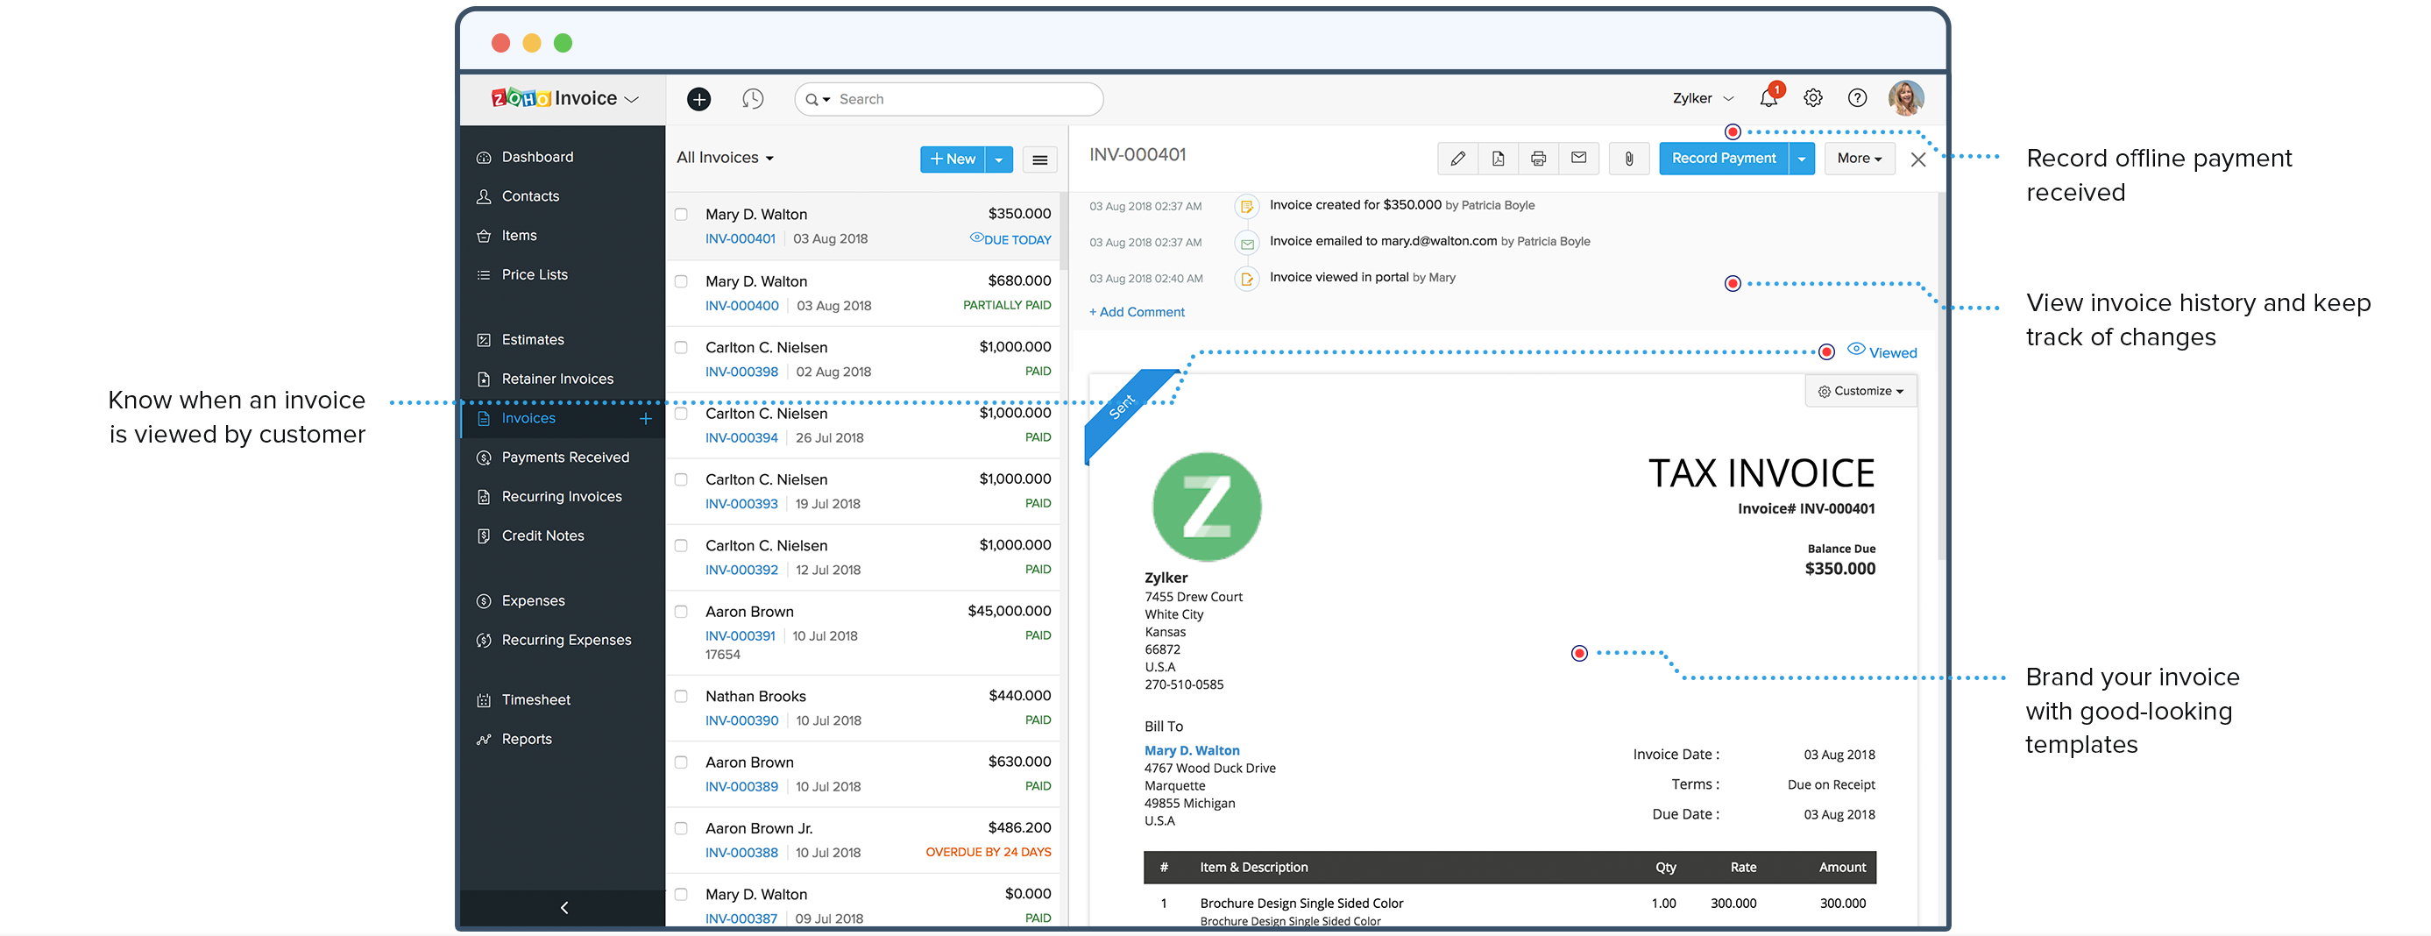Open invoice INV-000400 link
Screen dimensions: 2431x936
(x=741, y=306)
